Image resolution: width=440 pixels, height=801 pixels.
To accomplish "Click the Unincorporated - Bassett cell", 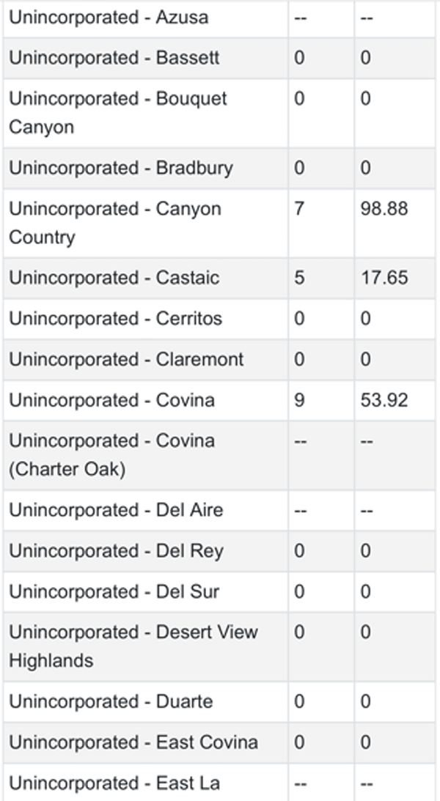I will (x=114, y=58).
